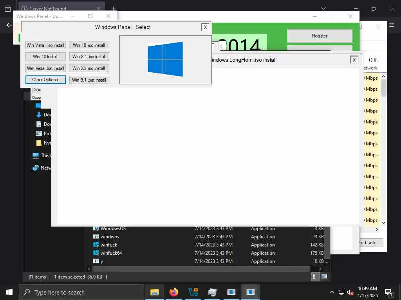Image resolution: width=401 pixels, height=300 pixels.
Task: Close the Windows LongHorn .iso install window
Action: (354, 60)
